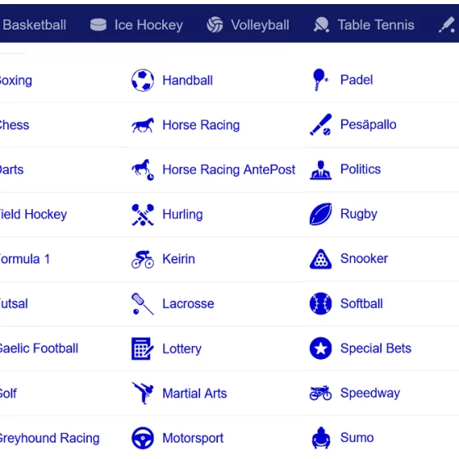The height and width of the screenshot is (459, 459).
Task: Go to the Pesäpallo sport link
Action: pos(368,125)
